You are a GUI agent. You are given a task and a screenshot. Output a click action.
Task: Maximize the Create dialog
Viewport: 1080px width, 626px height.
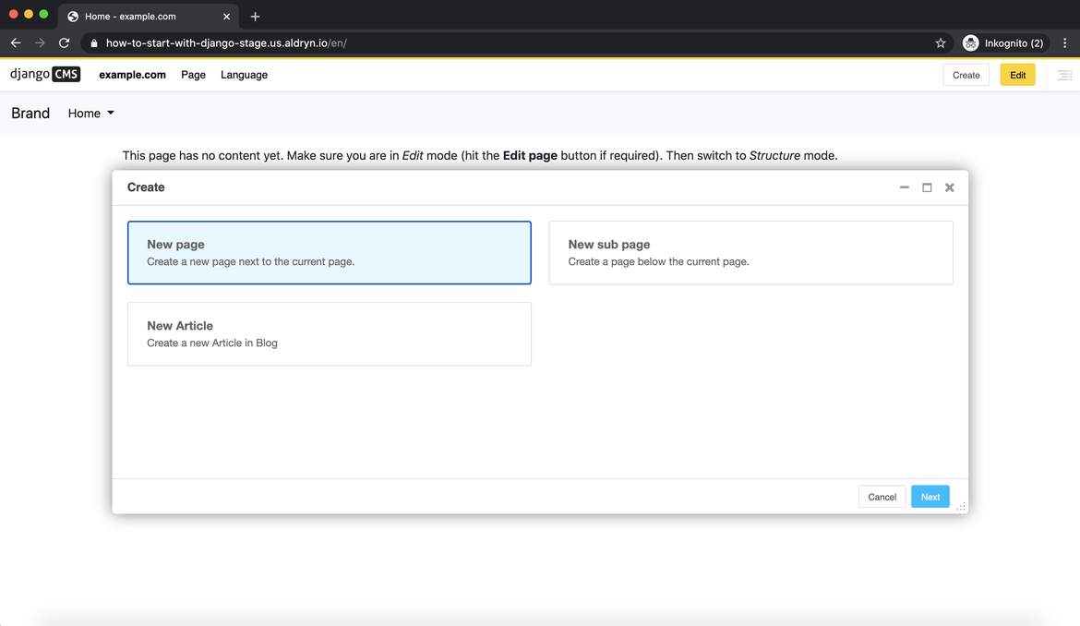click(x=927, y=187)
